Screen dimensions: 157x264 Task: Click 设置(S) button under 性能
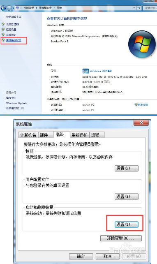tap(127, 168)
